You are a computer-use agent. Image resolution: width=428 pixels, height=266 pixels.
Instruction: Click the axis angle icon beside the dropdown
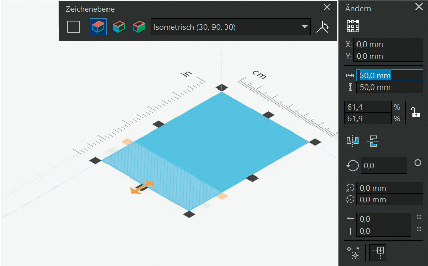pyautogui.click(x=322, y=27)
